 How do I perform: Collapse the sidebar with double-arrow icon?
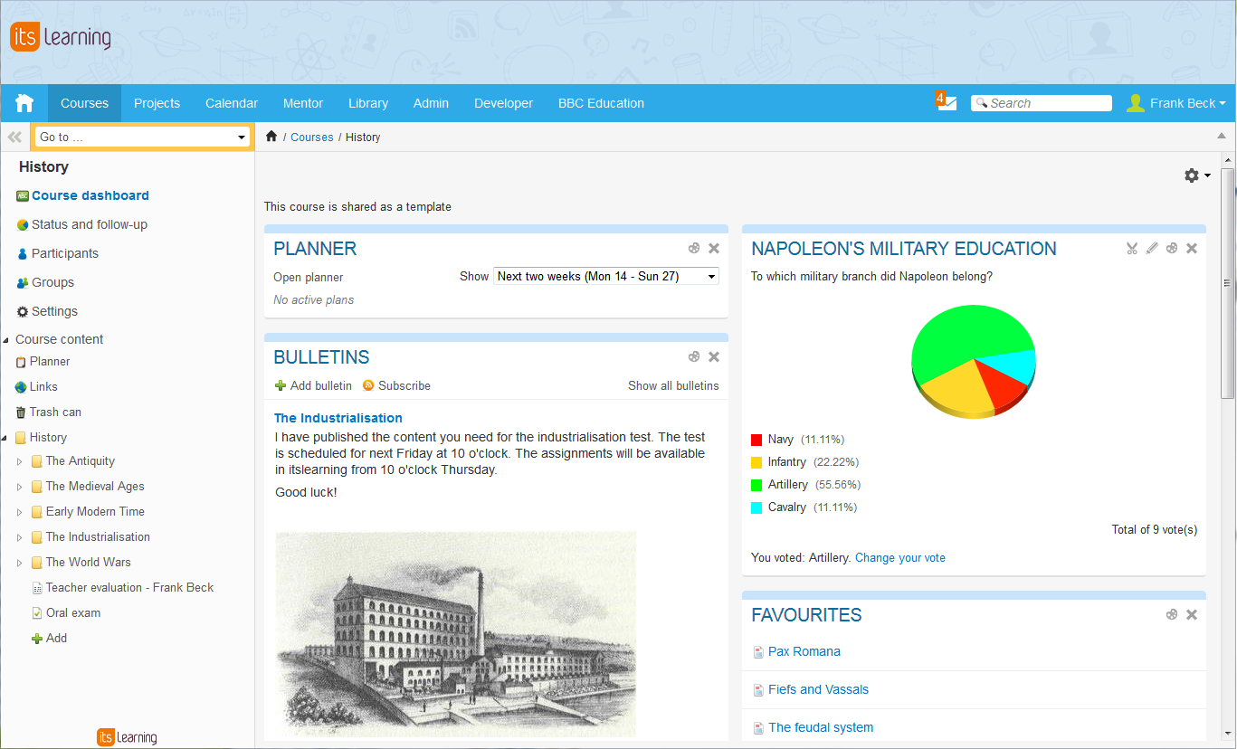[14, 137]
